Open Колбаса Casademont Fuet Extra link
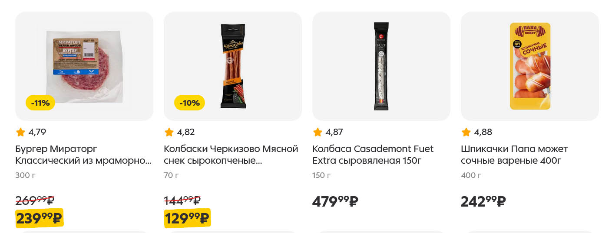602x233 pixels. (x=373, y=155)
